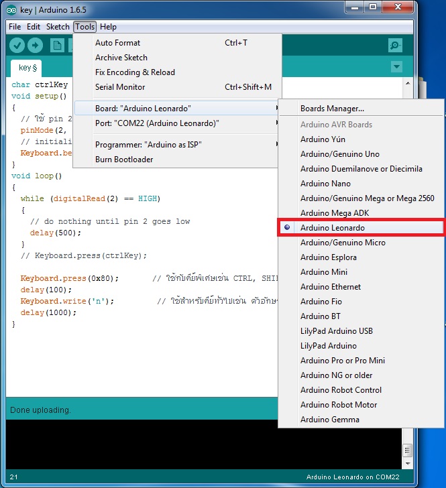Expand the Port: COM22 submenu

pyautogui.click(x=176, y=123)
